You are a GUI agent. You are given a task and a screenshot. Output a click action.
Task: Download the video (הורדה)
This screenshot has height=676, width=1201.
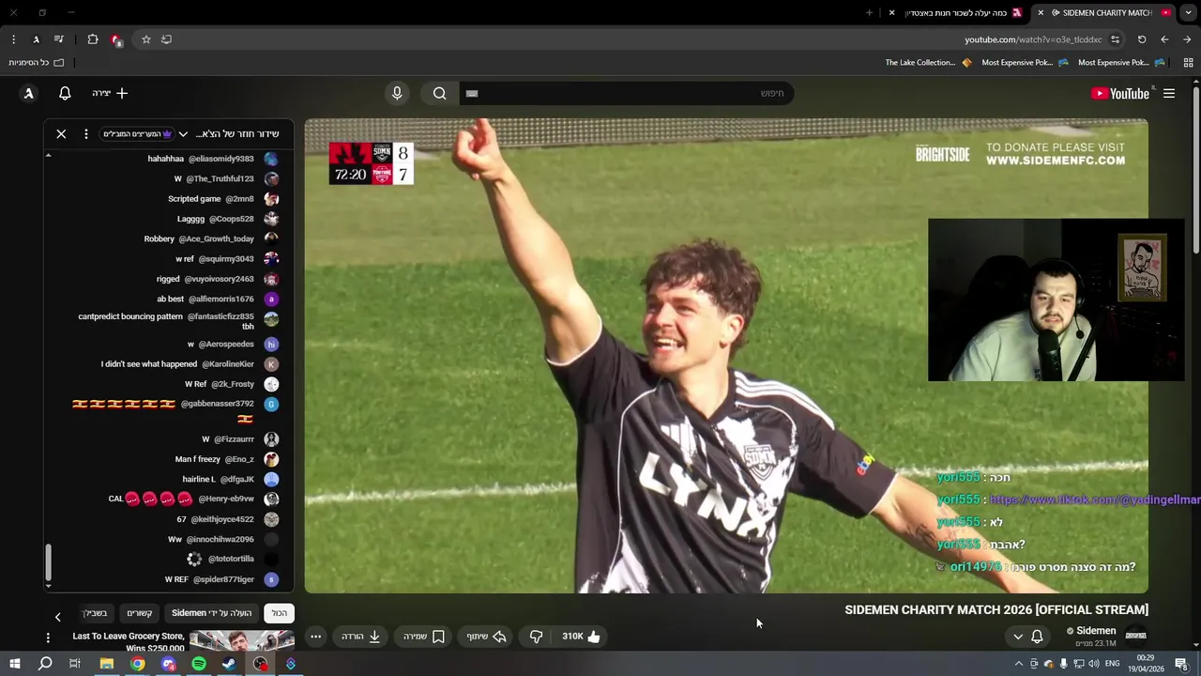361,637
